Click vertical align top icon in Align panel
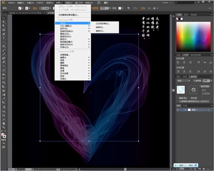The height and width of the screenshot is (171, 214). tap(198, 62)
